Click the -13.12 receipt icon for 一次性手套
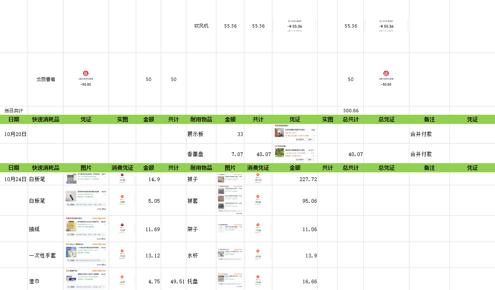Image resolution: width=495 pixels, height=290 pixels. (x=123, y=254)
